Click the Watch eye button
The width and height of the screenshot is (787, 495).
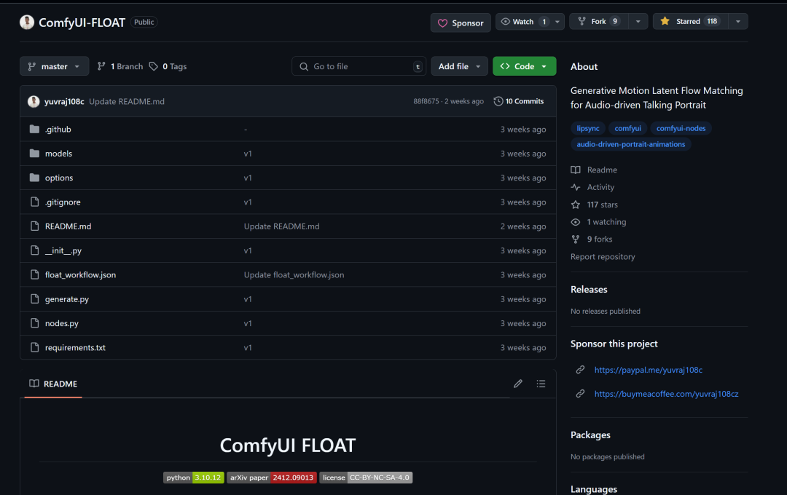pyautogui.click(x=523, y=22)
